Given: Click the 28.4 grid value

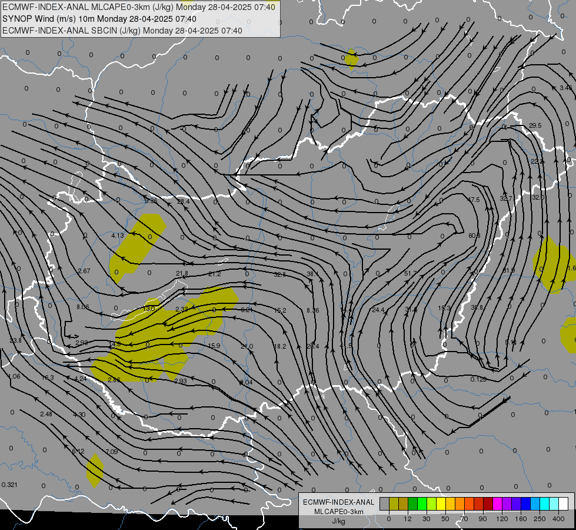Looking at the screenshot, I should pyautogui.click(x=184, y=201).
